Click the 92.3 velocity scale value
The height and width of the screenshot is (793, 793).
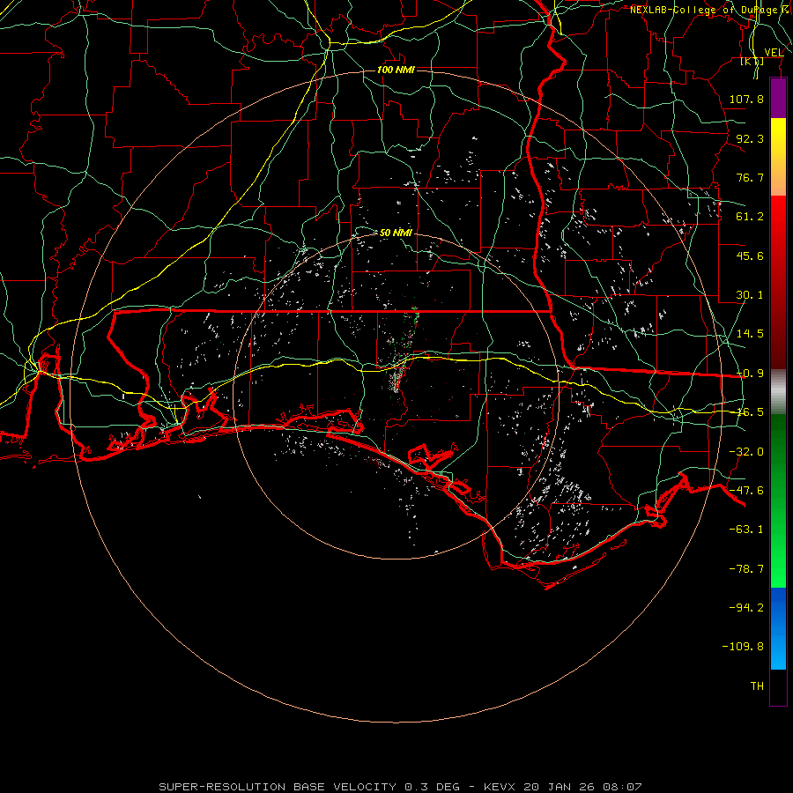[750, 138]
